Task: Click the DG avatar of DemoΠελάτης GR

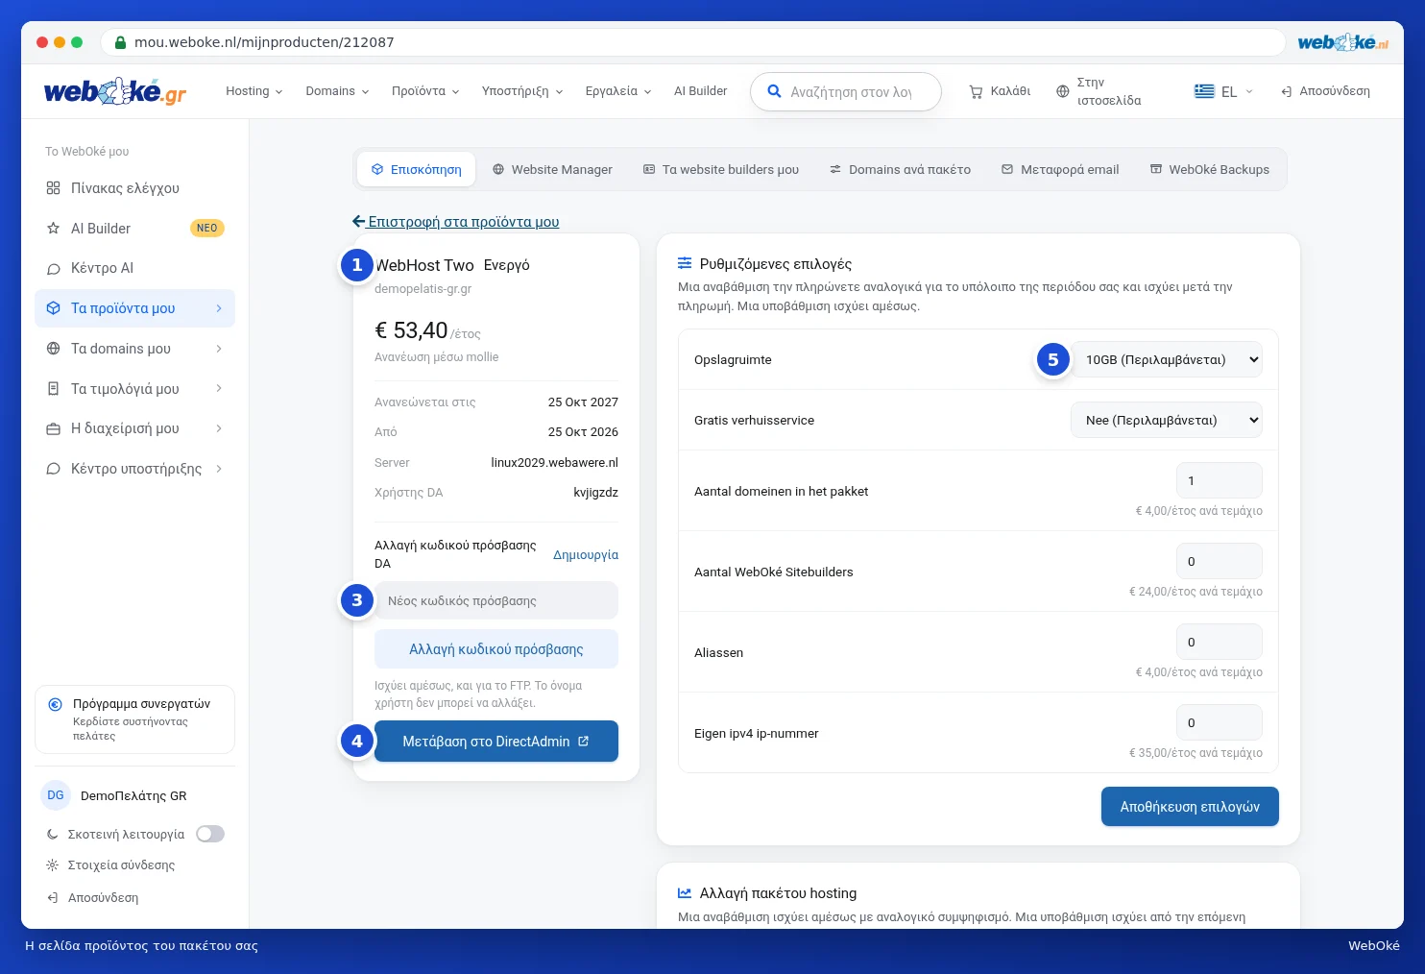Action: coord(56,795)
